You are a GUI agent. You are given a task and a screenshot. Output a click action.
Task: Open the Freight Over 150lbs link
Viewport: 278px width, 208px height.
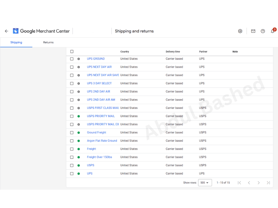coord(100,157)
